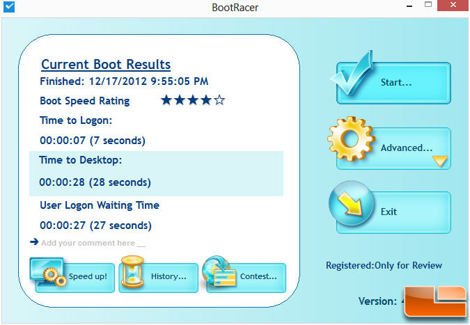The height and width of the screenshot is (325, 470).
Task: Click the Speed up! button
Action: coord(75,278)
